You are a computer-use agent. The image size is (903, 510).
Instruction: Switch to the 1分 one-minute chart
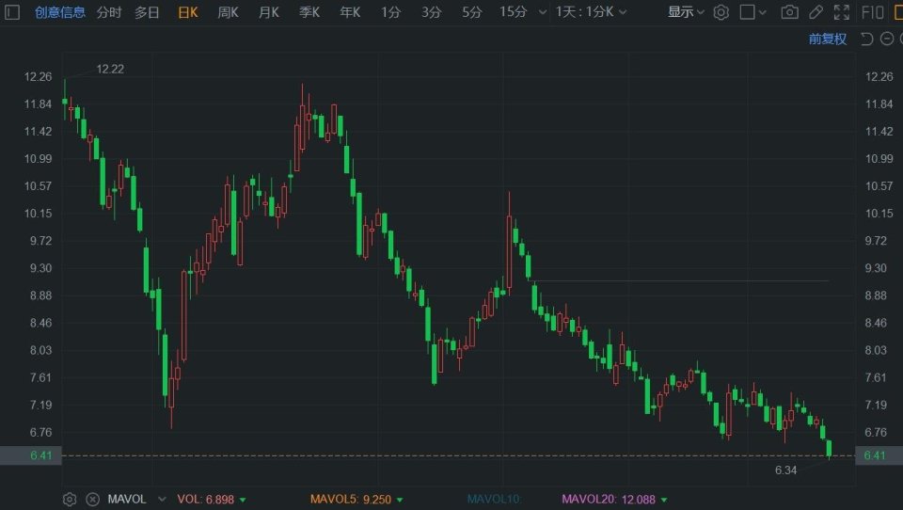coord(390,12)
